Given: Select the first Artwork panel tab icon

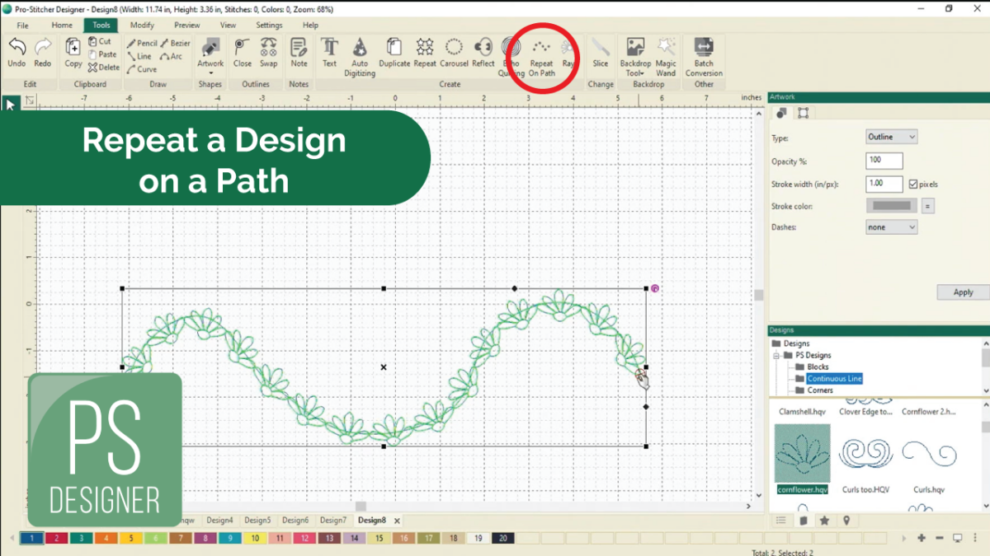Looking at the screenshot, I should click(781, 113).
